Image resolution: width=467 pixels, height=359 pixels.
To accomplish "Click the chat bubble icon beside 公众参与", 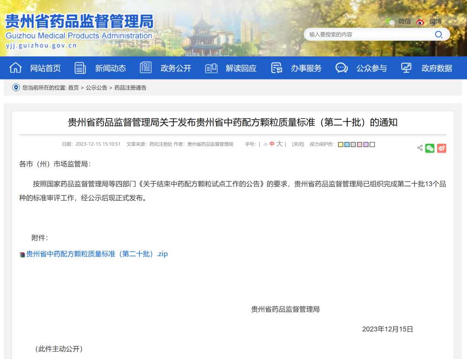I will pyautogui.click(x=341, y=68).
